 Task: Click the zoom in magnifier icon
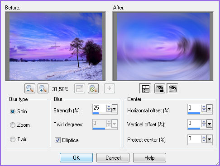(x=43, y=88)
